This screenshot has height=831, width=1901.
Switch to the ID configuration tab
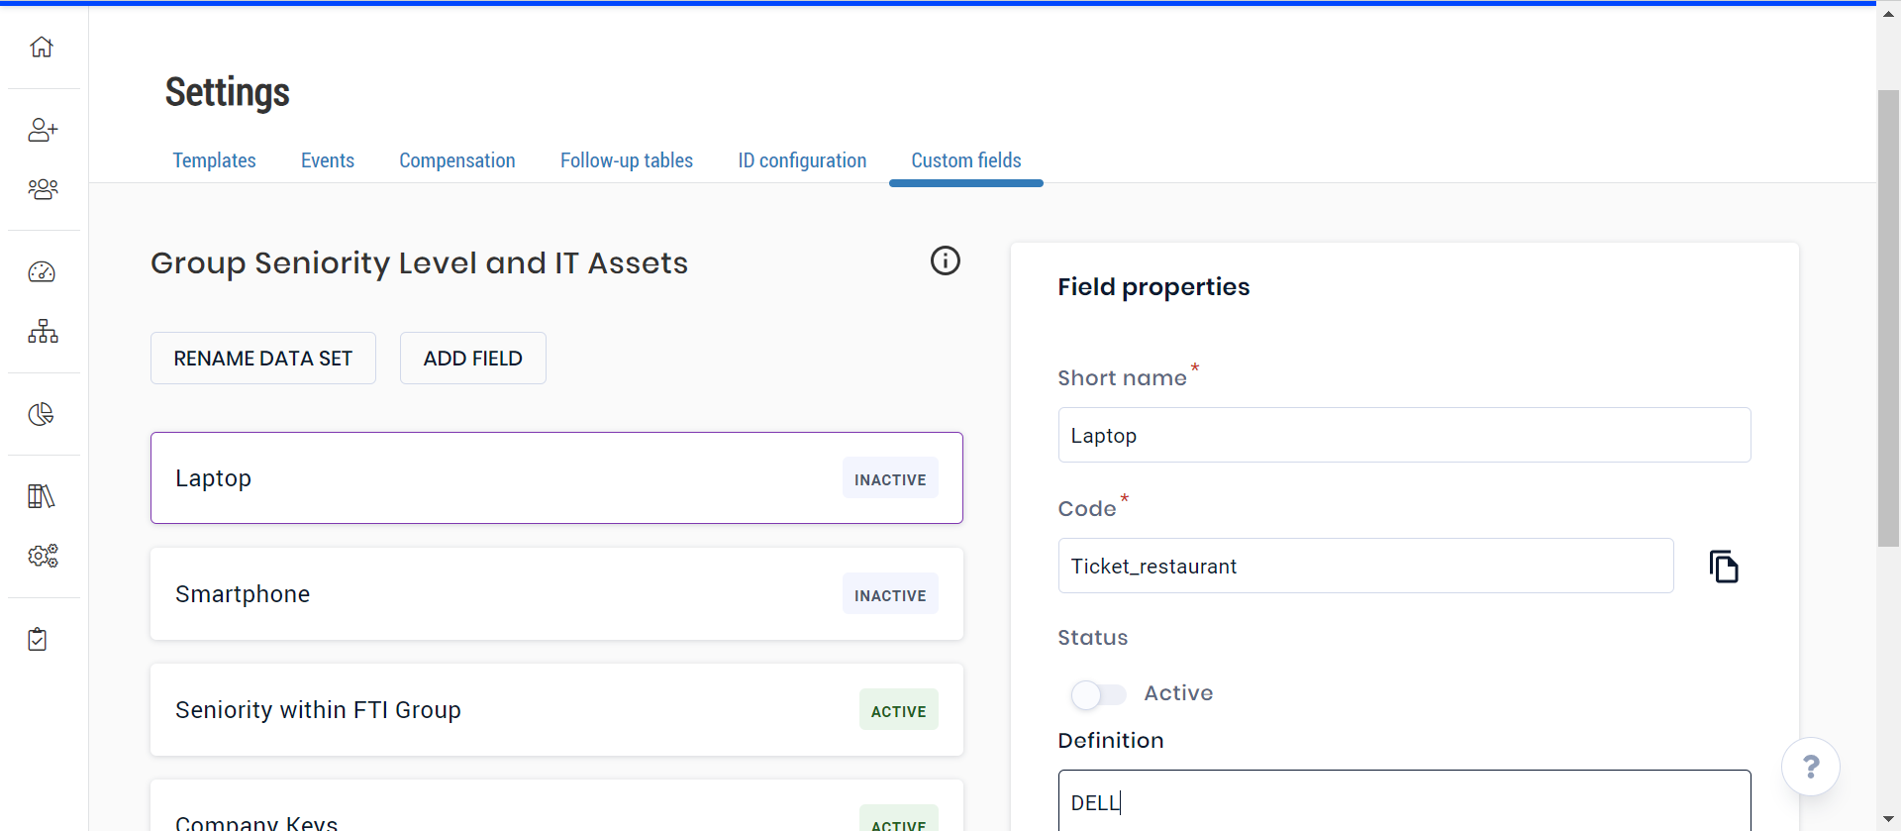coord(802,160)
